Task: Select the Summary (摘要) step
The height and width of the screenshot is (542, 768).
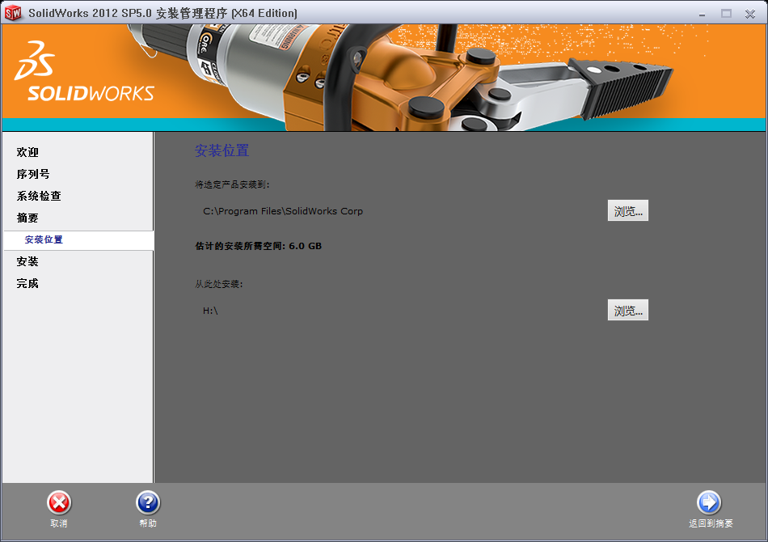Action: [x=27, y=218]
